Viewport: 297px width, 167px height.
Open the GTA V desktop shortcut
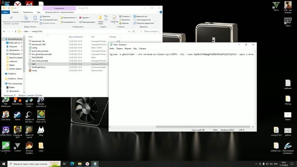point(276,6)
